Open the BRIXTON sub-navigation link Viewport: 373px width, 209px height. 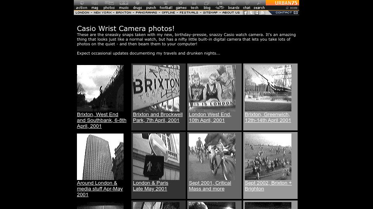point(124,12)
